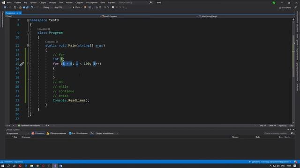Open the editor zoom level dropdown

click(10, 126)
